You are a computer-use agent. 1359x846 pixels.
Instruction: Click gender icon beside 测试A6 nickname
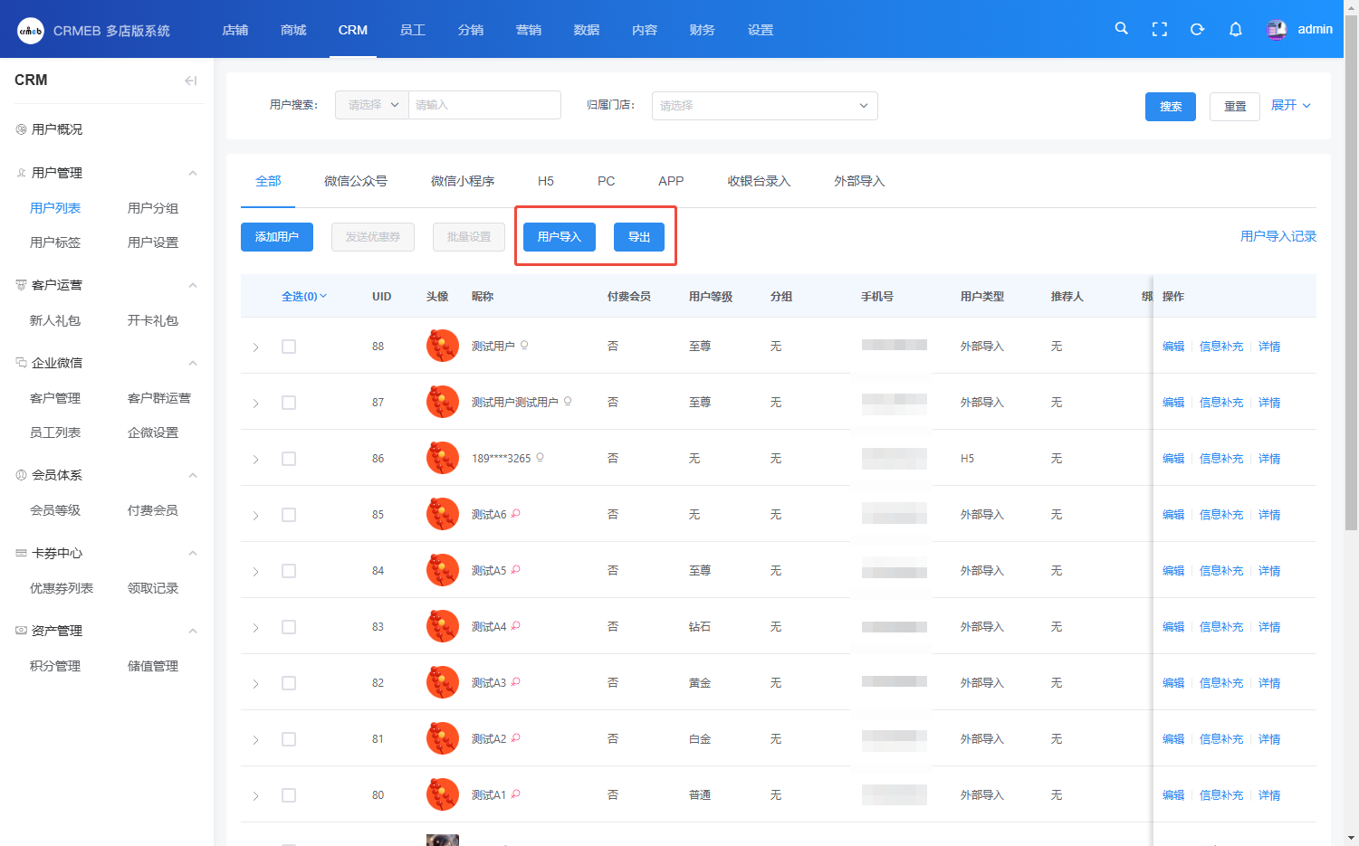tap(516, 514)
